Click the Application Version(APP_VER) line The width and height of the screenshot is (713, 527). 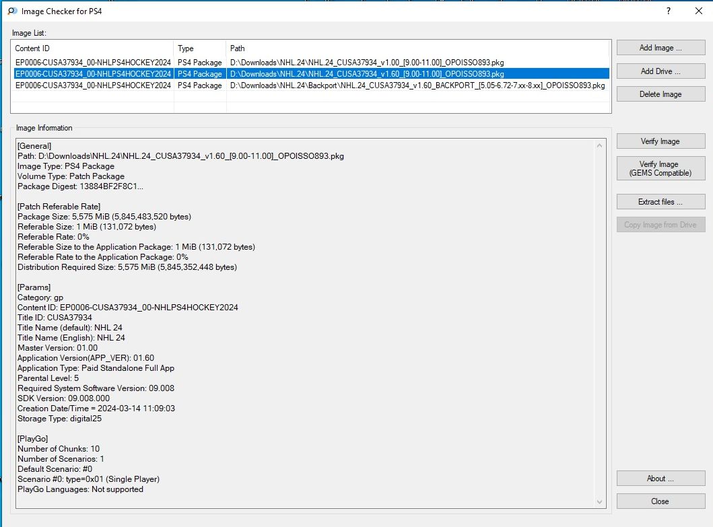[86, 358]
